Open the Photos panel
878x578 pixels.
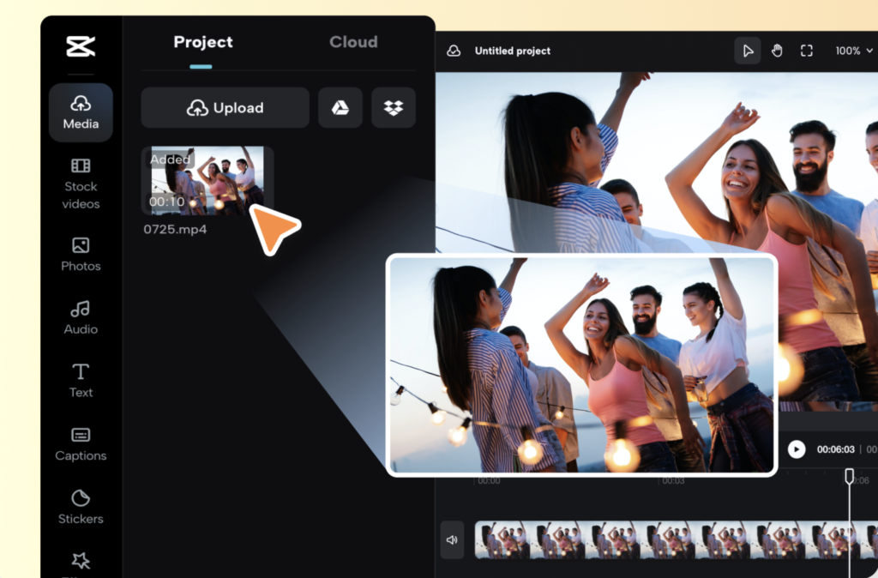click(x=81, y=254)
